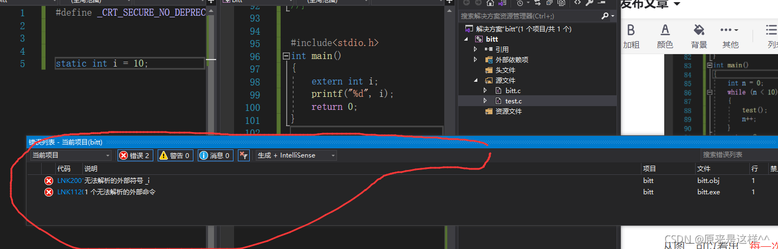Click the 源文件 folder icon

click(x=489, y=80)
